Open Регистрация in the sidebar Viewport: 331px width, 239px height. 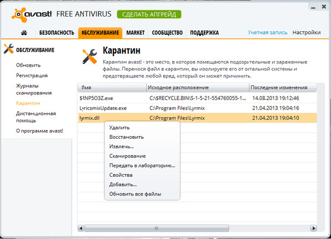pyautogui.click(x=32, y=75)
